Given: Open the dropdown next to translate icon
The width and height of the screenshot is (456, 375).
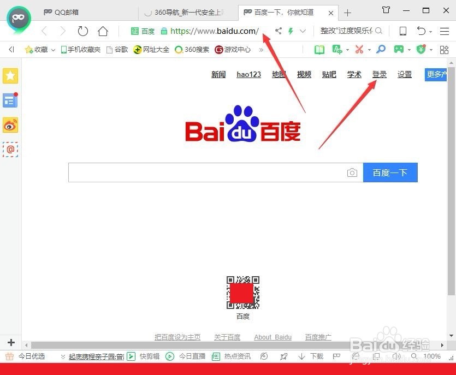Looking at the screenshot, I should pyautogui.click(x=347, y=50).
